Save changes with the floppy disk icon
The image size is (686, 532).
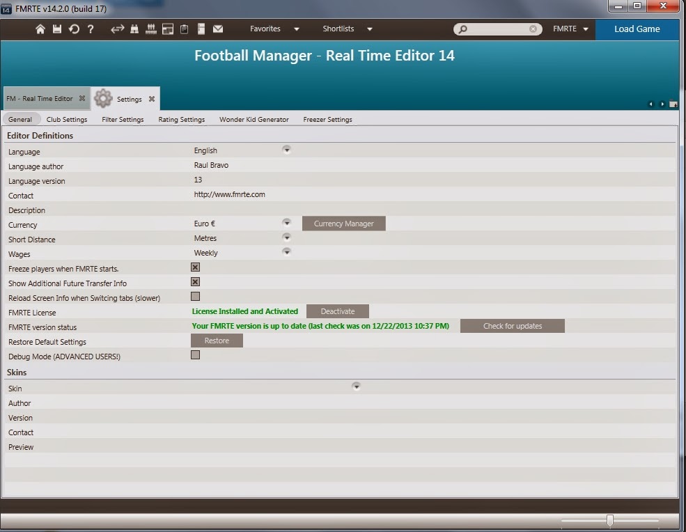pos(57,29)
